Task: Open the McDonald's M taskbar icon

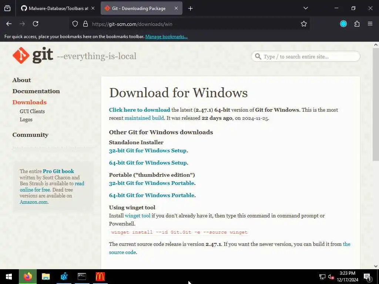Action: [100, 277]
